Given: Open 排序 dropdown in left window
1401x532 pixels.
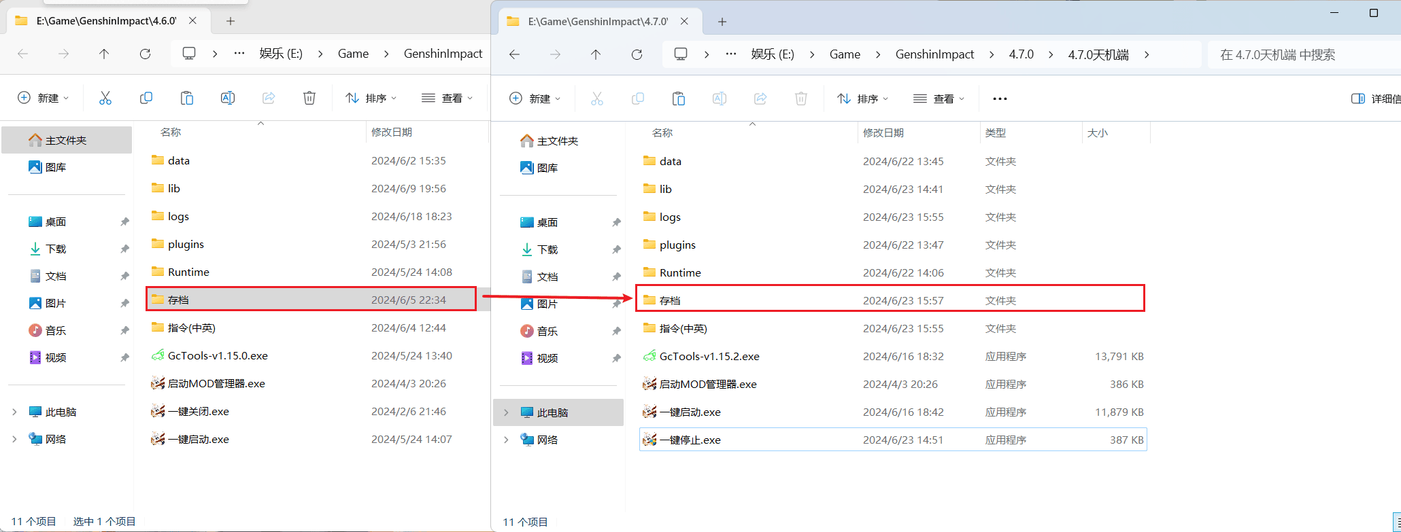Looking at the screenshot, I should pos(371,98).
